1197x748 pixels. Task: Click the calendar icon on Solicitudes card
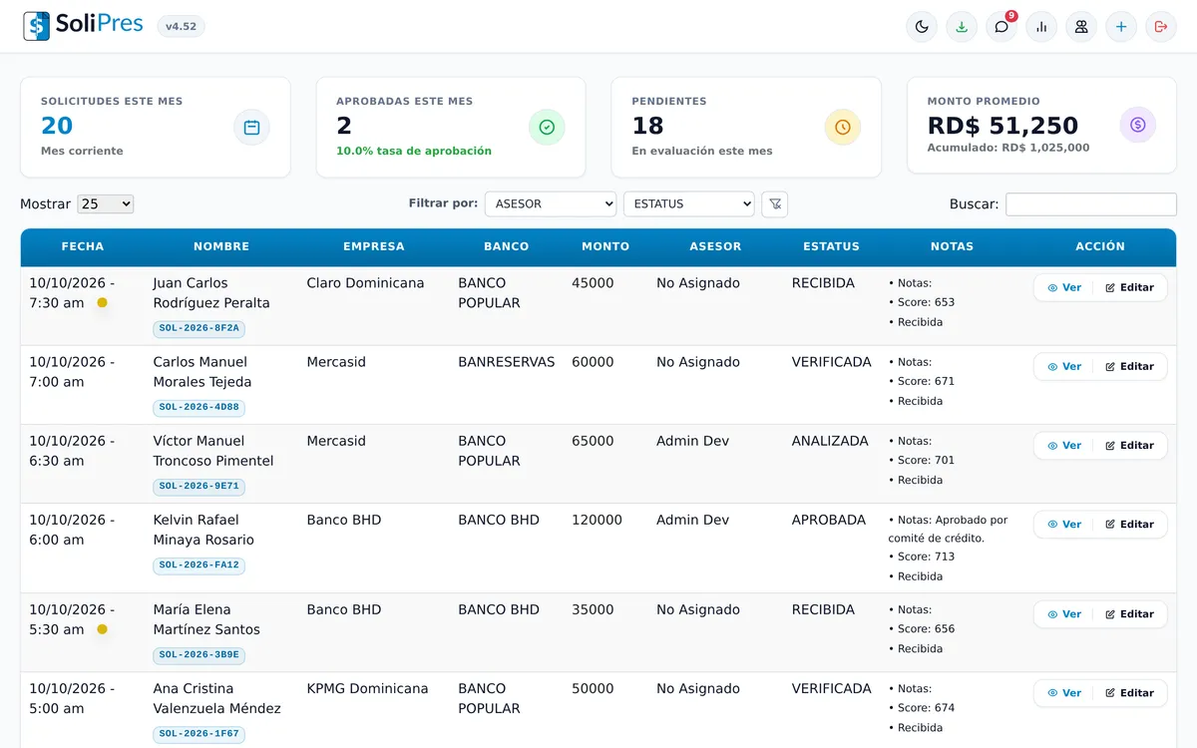(x=251, y=127)
